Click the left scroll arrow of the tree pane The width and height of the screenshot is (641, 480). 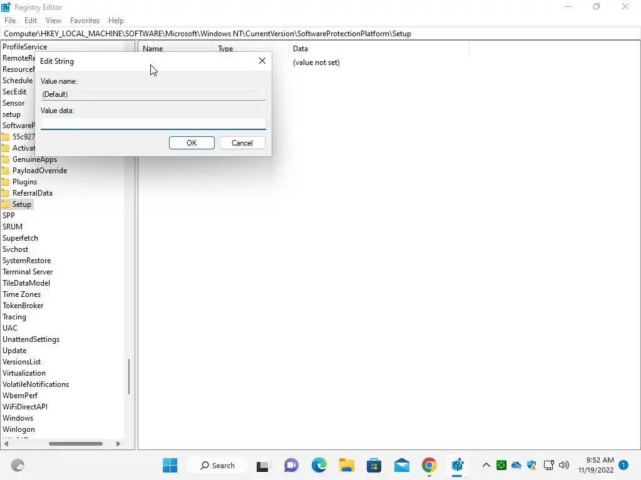pyautogui.click(x=6, y=444)
